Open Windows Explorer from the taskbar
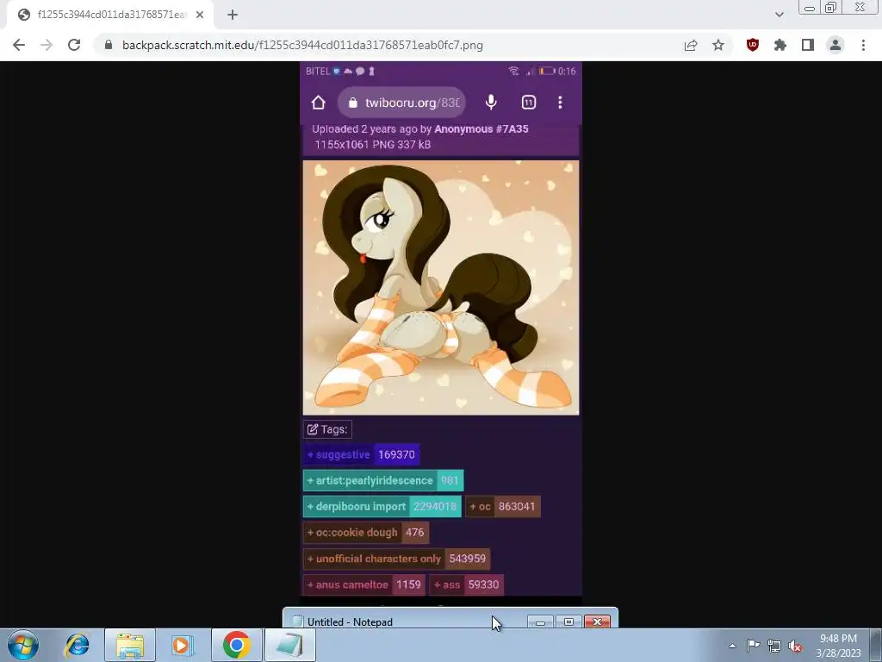882x662 pixels. (x=130, y=645)
